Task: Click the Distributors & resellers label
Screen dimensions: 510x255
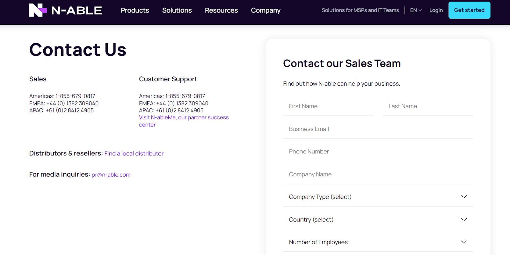Action: coord(66,153)
